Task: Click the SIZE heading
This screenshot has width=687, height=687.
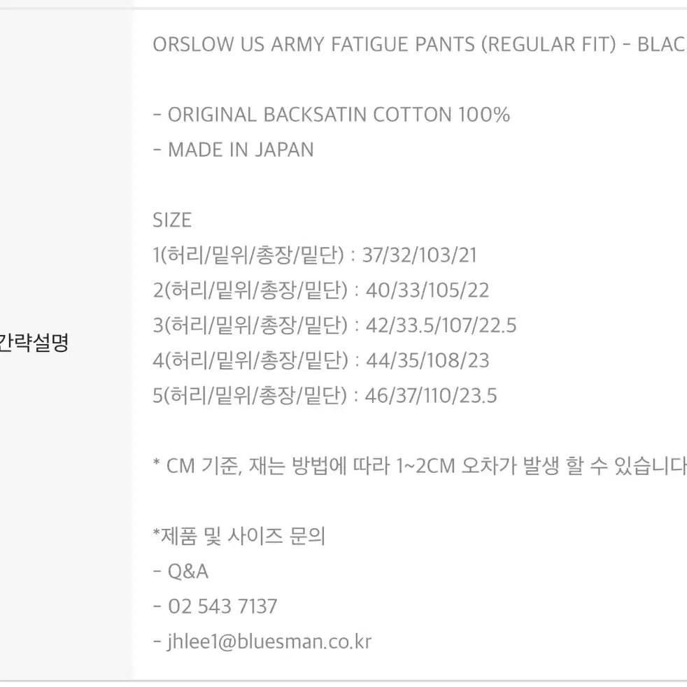Action: point(172,220)
